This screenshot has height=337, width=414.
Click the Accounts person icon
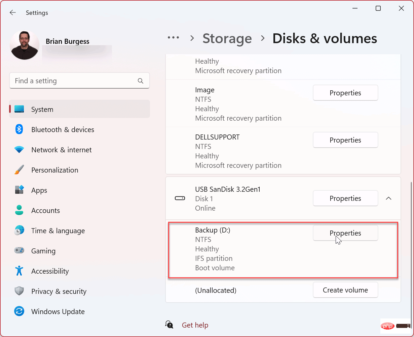(19, 210)
